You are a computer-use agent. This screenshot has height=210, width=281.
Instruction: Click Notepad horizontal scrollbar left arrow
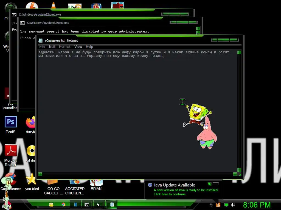[40, 174]
